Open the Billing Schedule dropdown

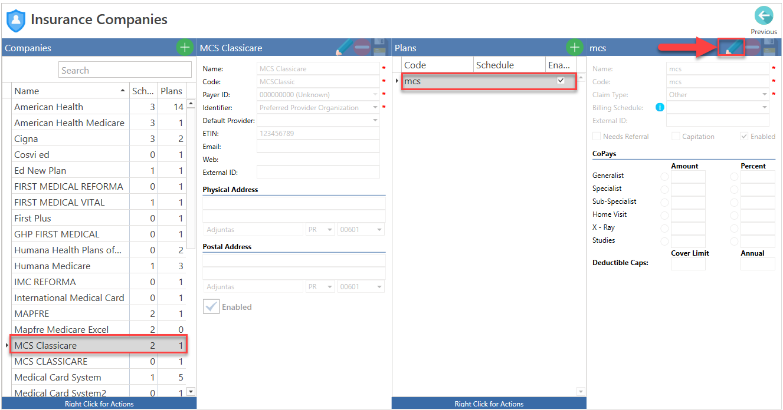(765, 107)
